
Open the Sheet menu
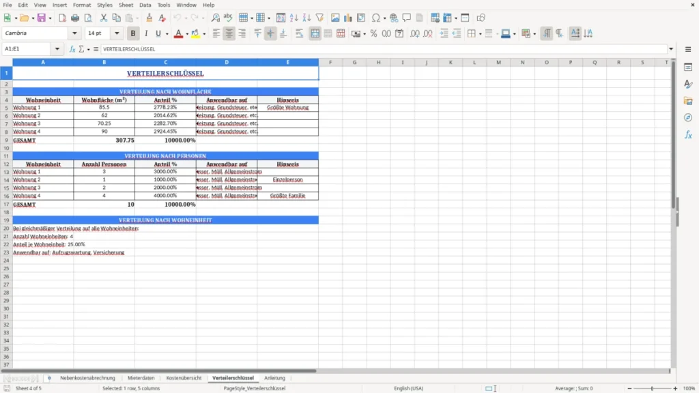[x=126, y=5]
